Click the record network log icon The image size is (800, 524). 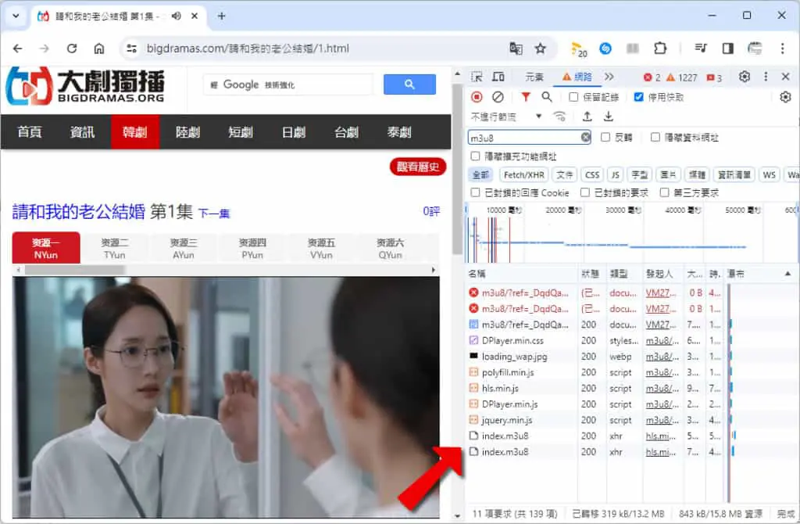(x=477, y=97)
